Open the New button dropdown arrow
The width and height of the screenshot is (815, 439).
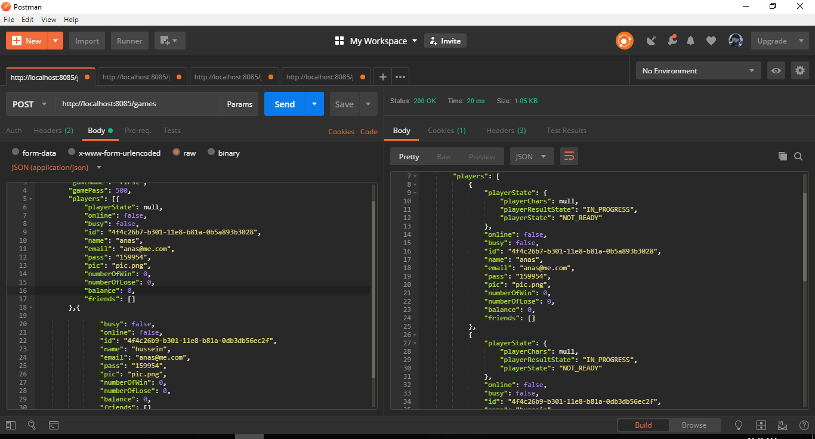[55, 41]
